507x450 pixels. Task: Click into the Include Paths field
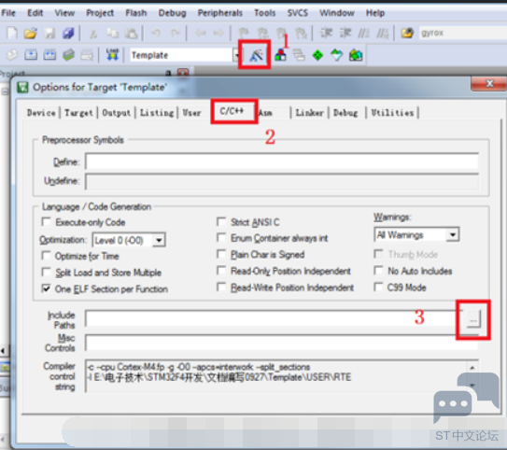pos(275,318)
